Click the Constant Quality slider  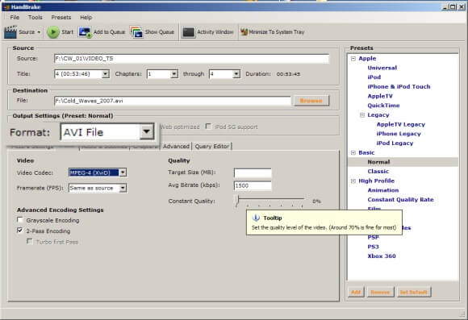[270, 201]
